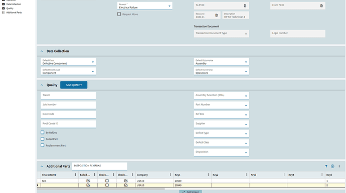
Task: Click the Resource field lookup icon
Action: (x=217, y=15)
